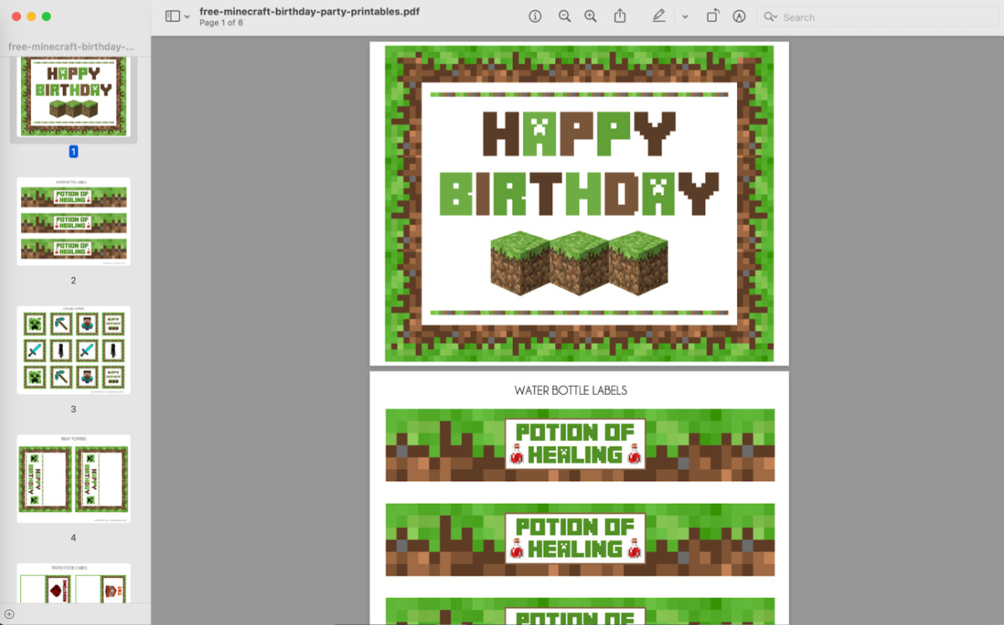Zoom in on the PDF
1004x625 pixels.
pyautogui.click(x=591, y=16)
